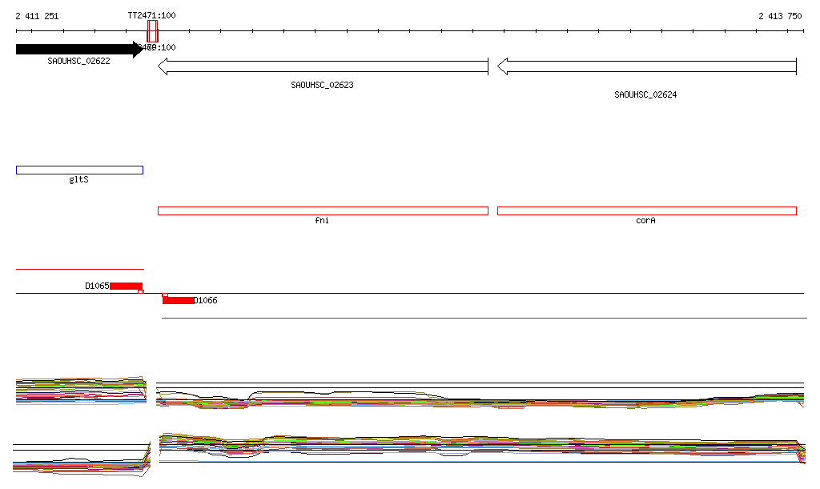The height and width of the screenshot is (489, 820).
Task: Click the SAOUHSC_02622 label text
Action: tap(79, 61)
